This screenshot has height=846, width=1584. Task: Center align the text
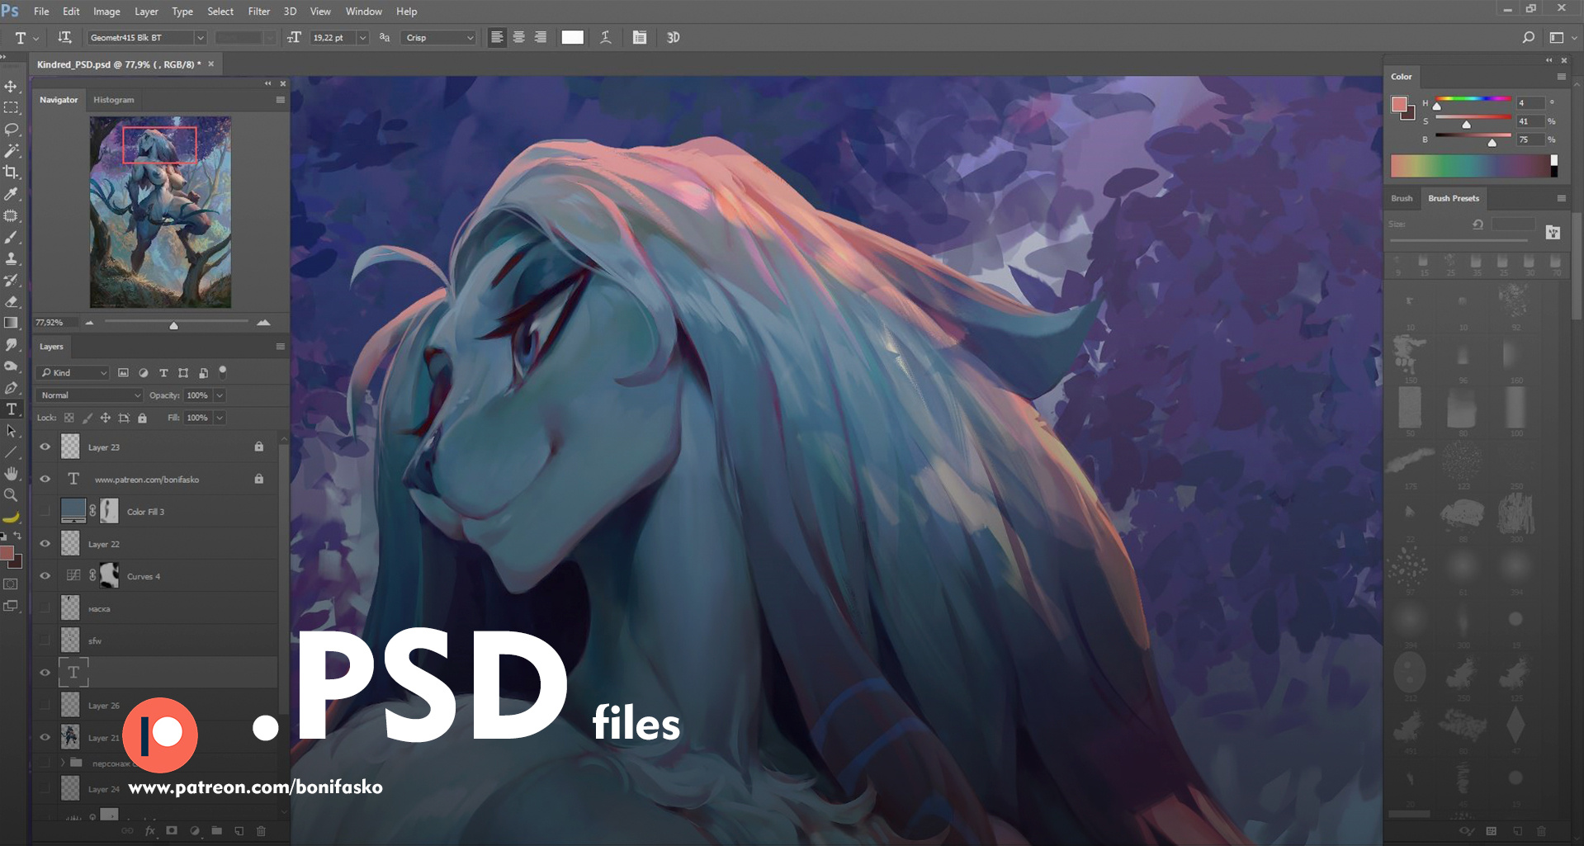pos(518,37)
